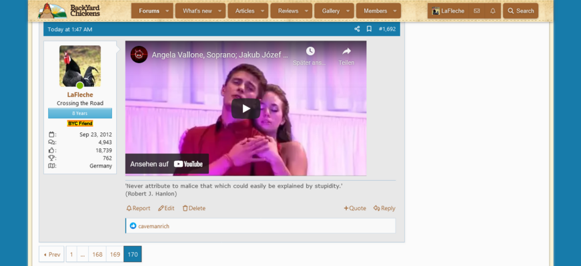Viewport: 581px width, 266px height.
Task: Reply to the post
Action: click(x=384, y=208)
